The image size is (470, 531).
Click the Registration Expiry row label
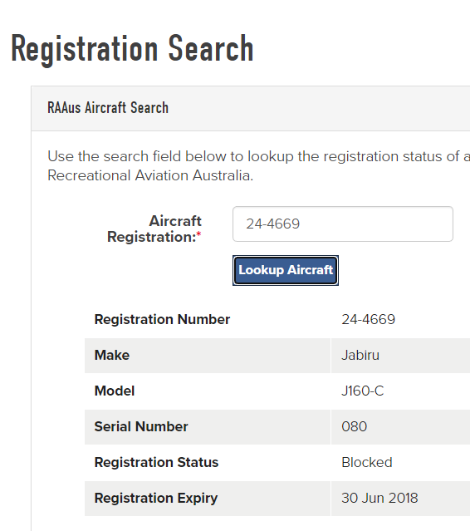point(156,498)
